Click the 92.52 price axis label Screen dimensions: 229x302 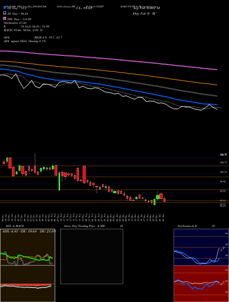[x=223, y=191]
